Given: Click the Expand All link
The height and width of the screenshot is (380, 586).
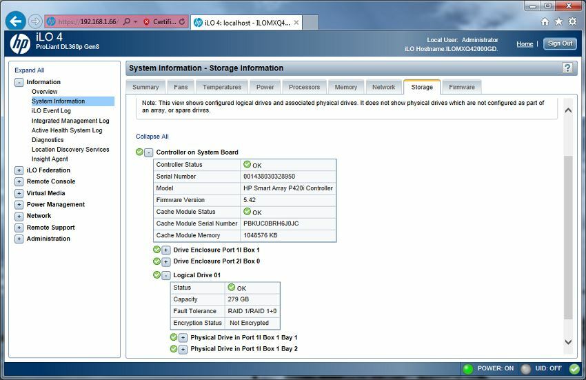Looking at the screenshot, I should coord(29,70).
